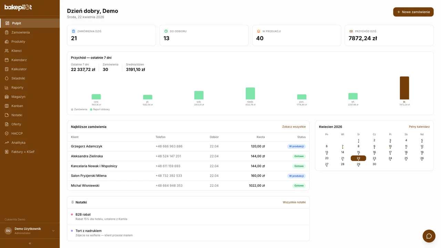Screen dimensions: 441x248
Task: Open the Do odbioru card
Action: coord(204,35)
